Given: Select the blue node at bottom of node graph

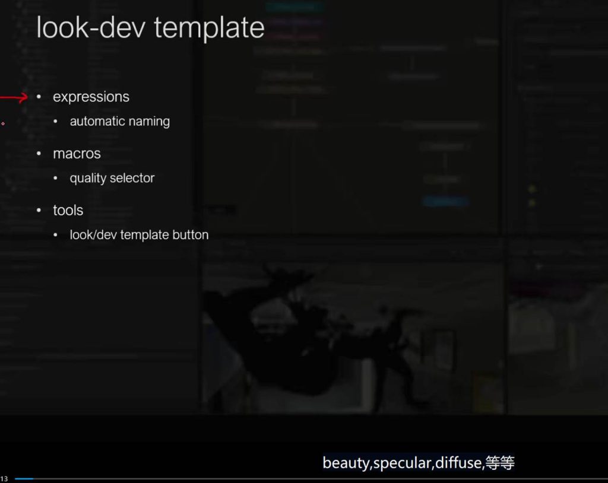Looking at the screenshot, I should point(445,202).
